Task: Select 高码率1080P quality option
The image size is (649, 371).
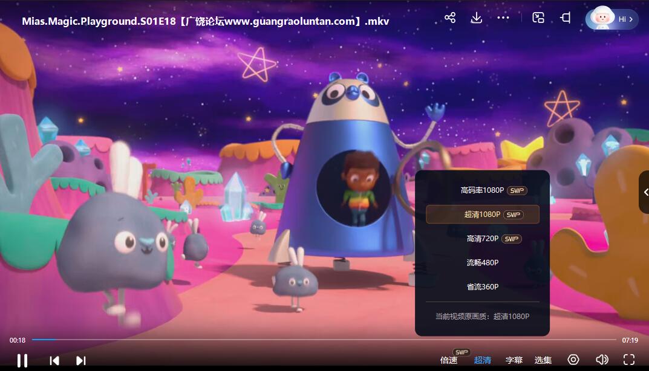Action: click(483, 190)
